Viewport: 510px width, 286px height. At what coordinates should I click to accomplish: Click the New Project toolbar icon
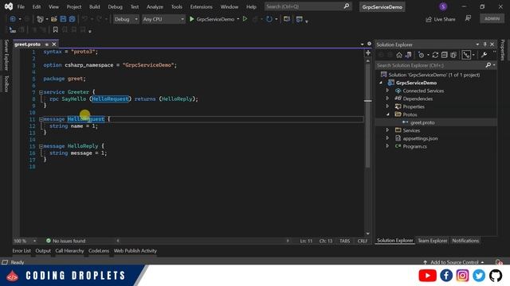click(x=40, y=19)
